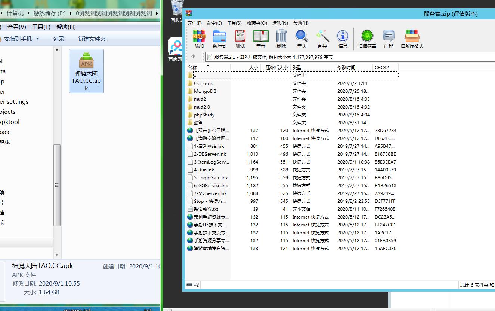495x311 pixels.
Task: Show archive Info (信息) icon
Action: 343,39
